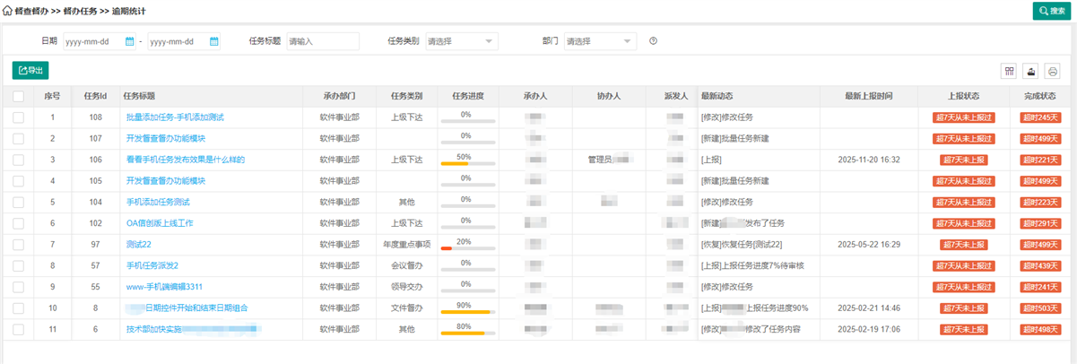Click the 任务进度 column header
The width and height of the screenshot is (1077, 364).
coord(468,96)
